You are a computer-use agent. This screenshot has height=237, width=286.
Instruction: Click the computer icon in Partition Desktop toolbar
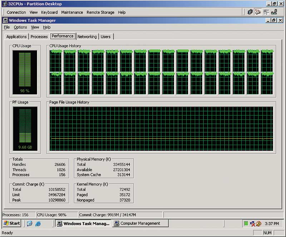pos(250,12)
